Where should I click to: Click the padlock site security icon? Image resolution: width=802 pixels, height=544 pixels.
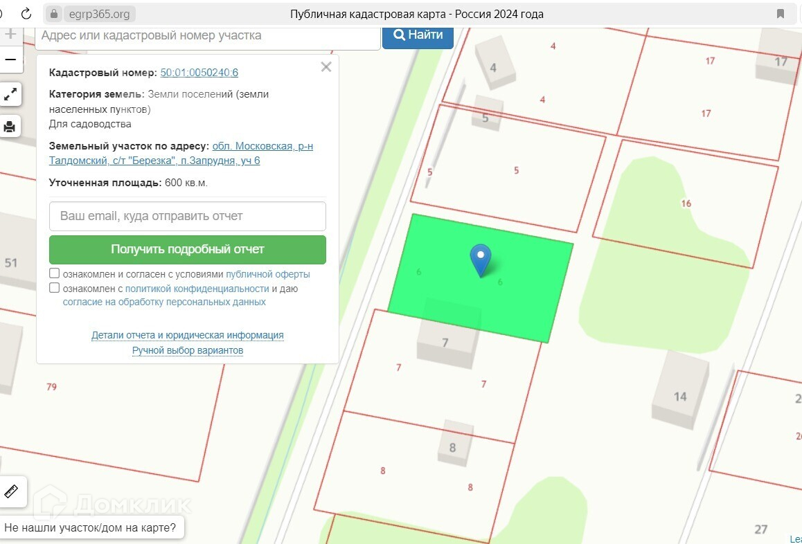[x=54, y=14]
